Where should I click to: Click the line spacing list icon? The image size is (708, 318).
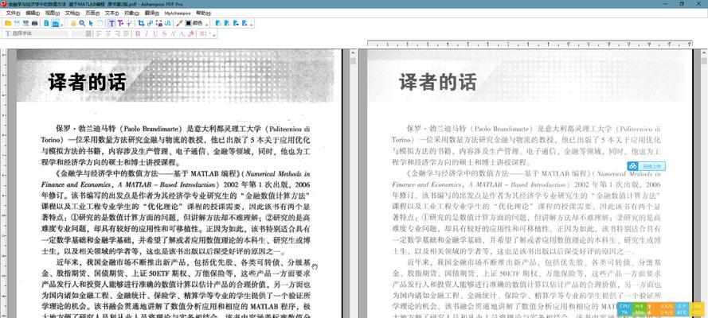click(202, 33)
